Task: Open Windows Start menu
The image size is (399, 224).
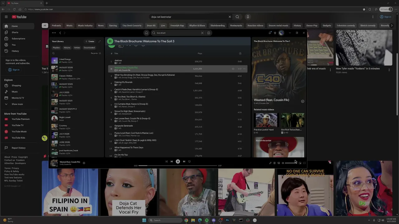Action: (x=144, y=220)
